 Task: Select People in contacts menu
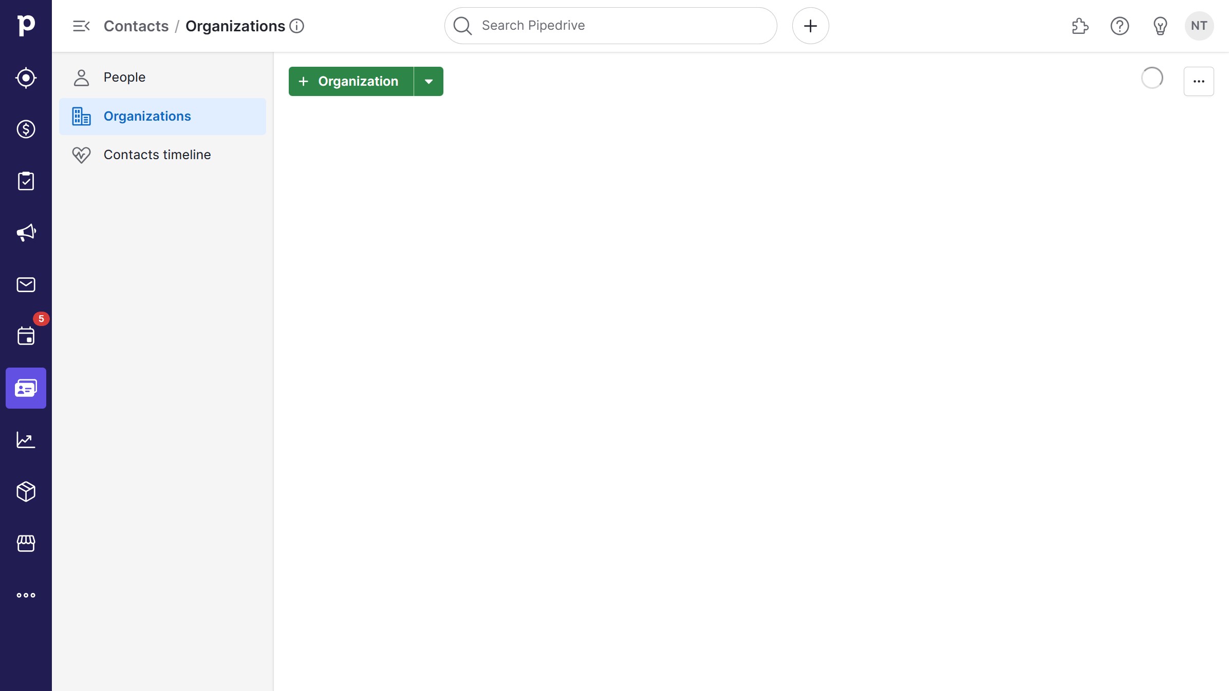124,77
